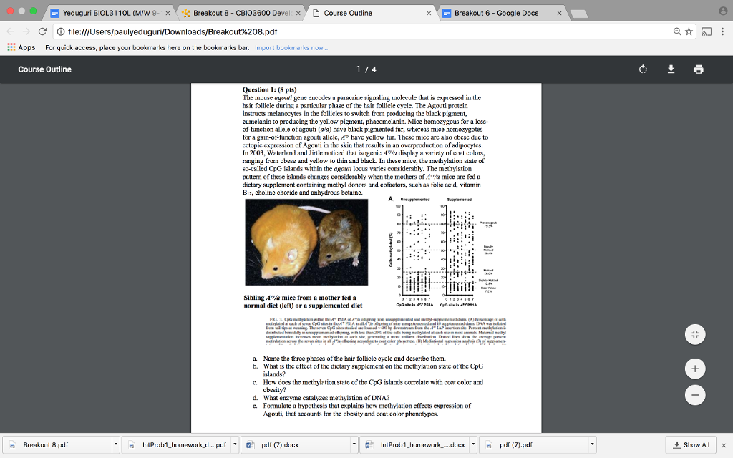The image size is (733, 458).
Task: Print the Course Outline PDF
Action: 698,69
